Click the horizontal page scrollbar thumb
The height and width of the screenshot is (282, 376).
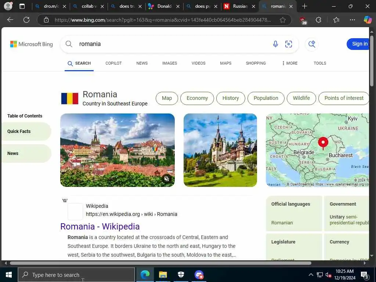tap(160, 263)
